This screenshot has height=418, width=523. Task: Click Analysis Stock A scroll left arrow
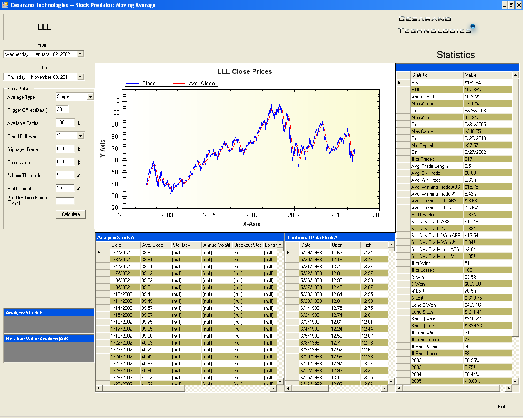(x=99, y=388)
